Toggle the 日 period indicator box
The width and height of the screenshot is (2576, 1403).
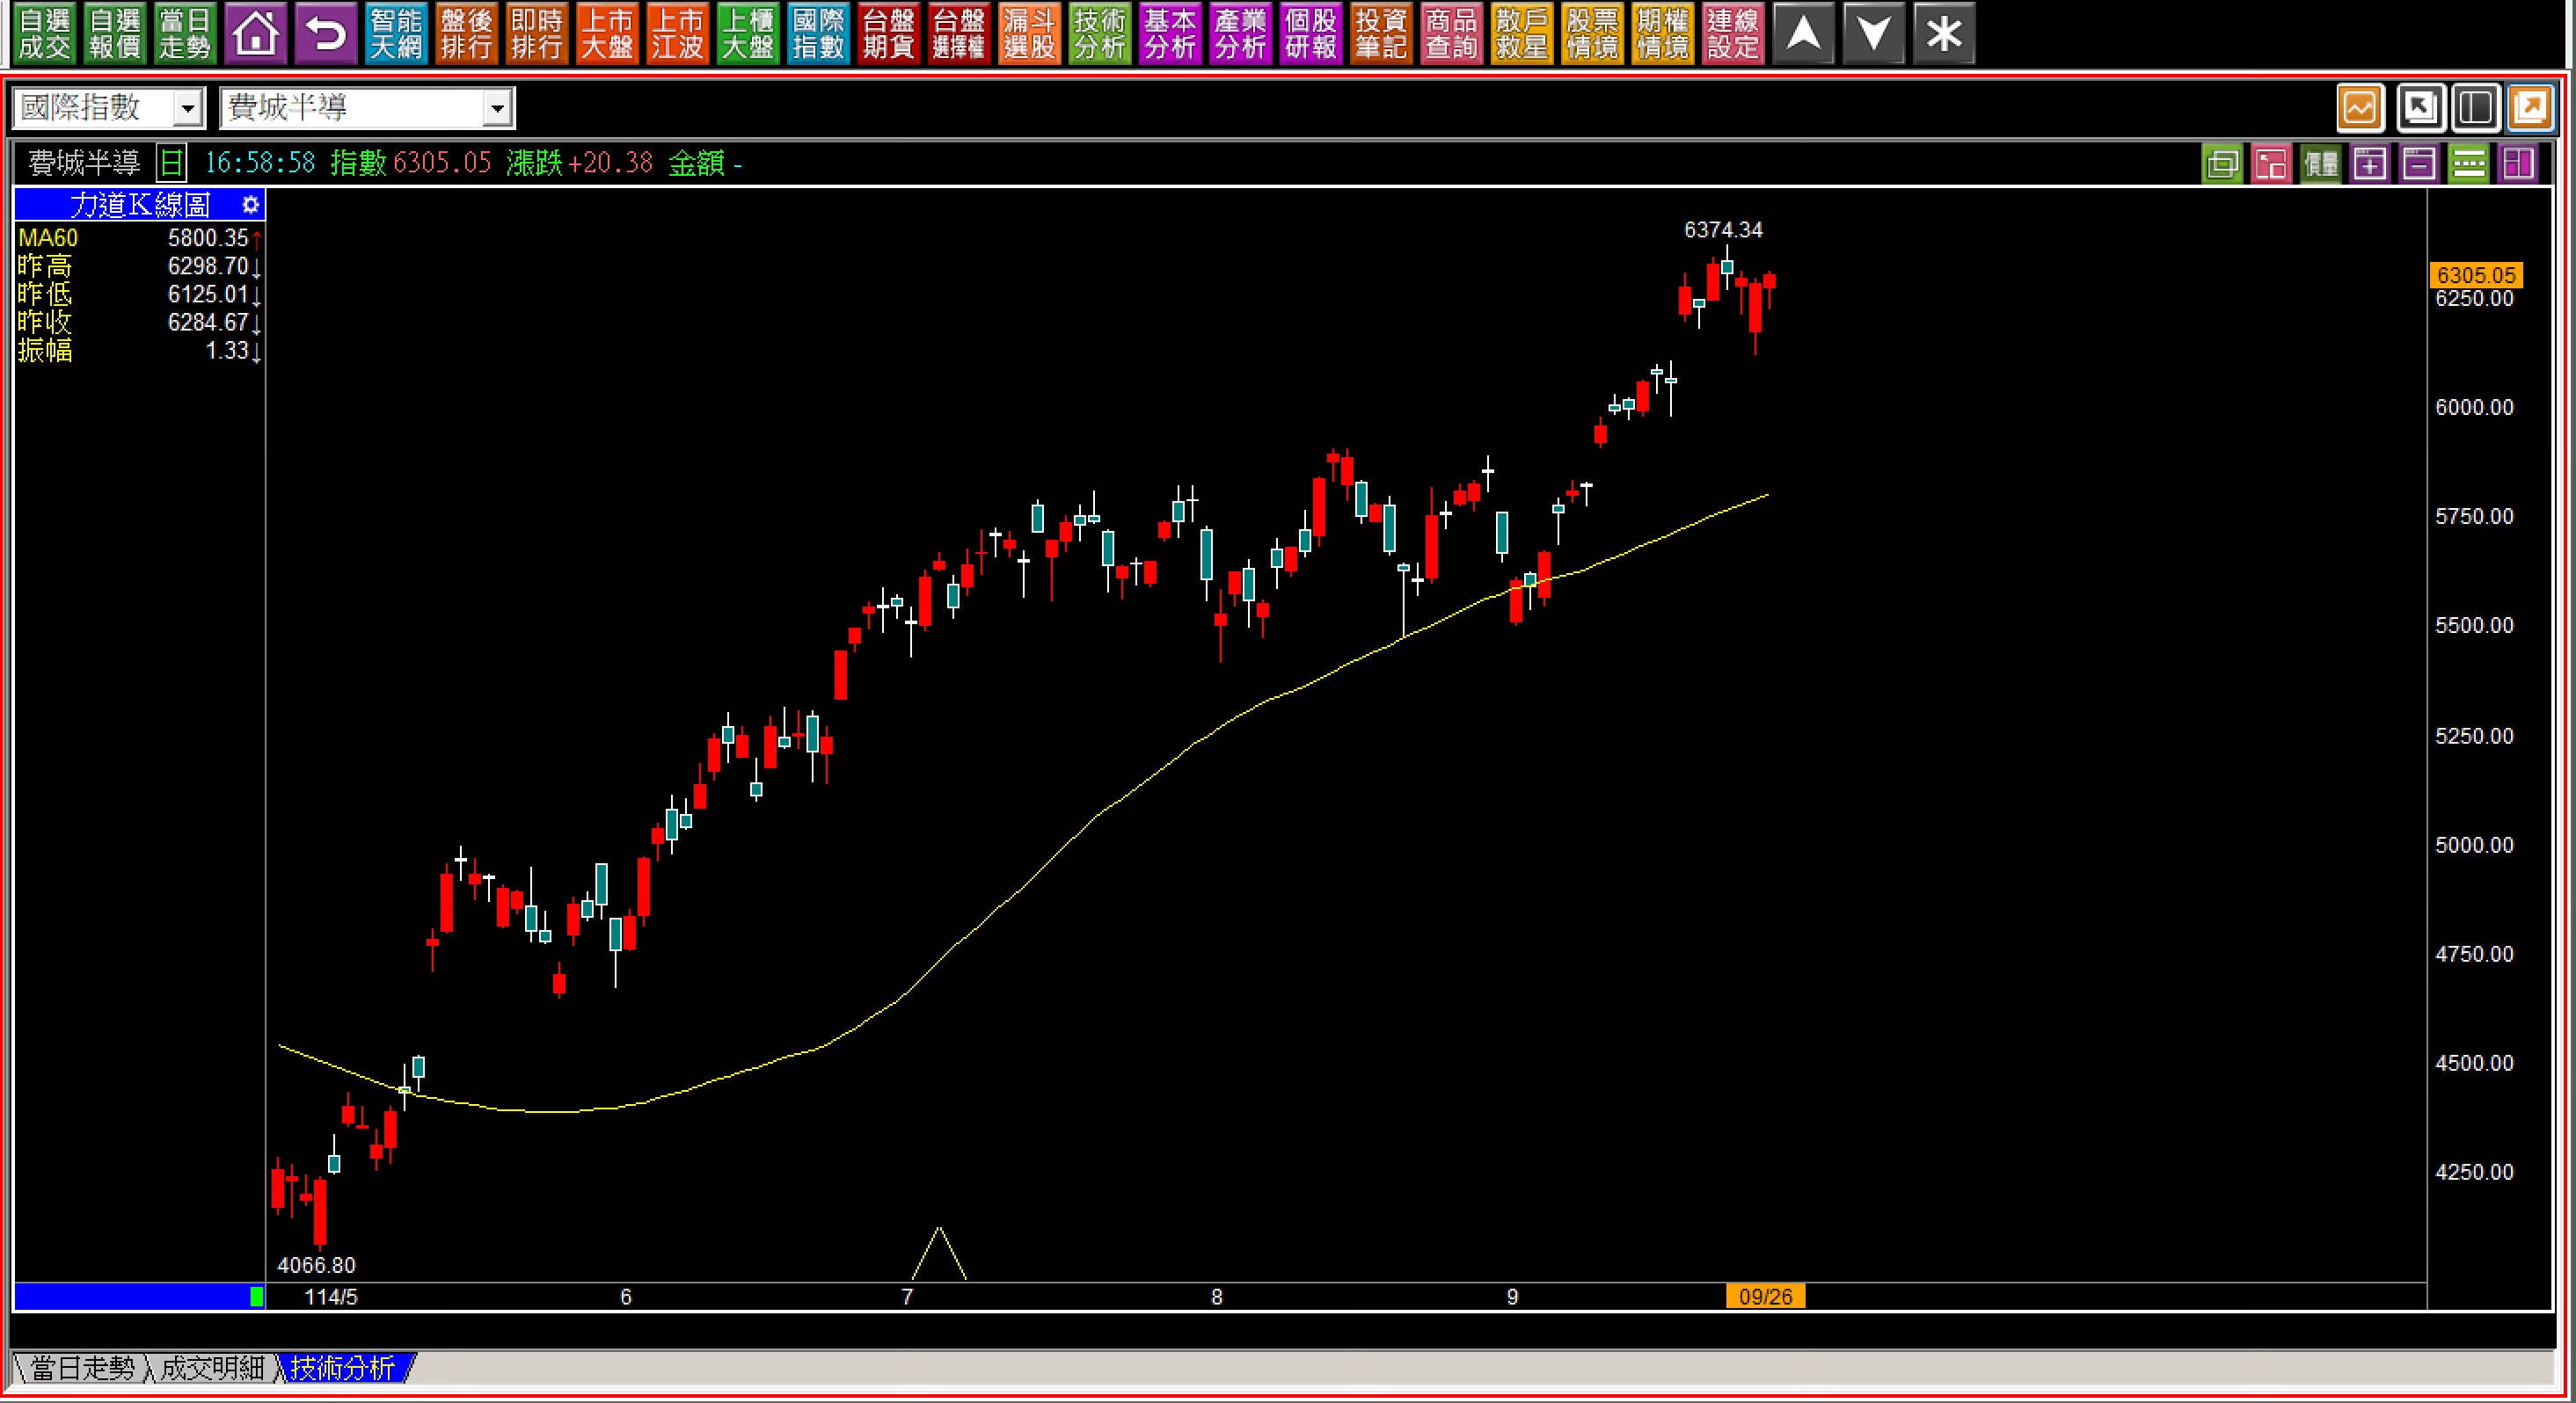(172, 163)
